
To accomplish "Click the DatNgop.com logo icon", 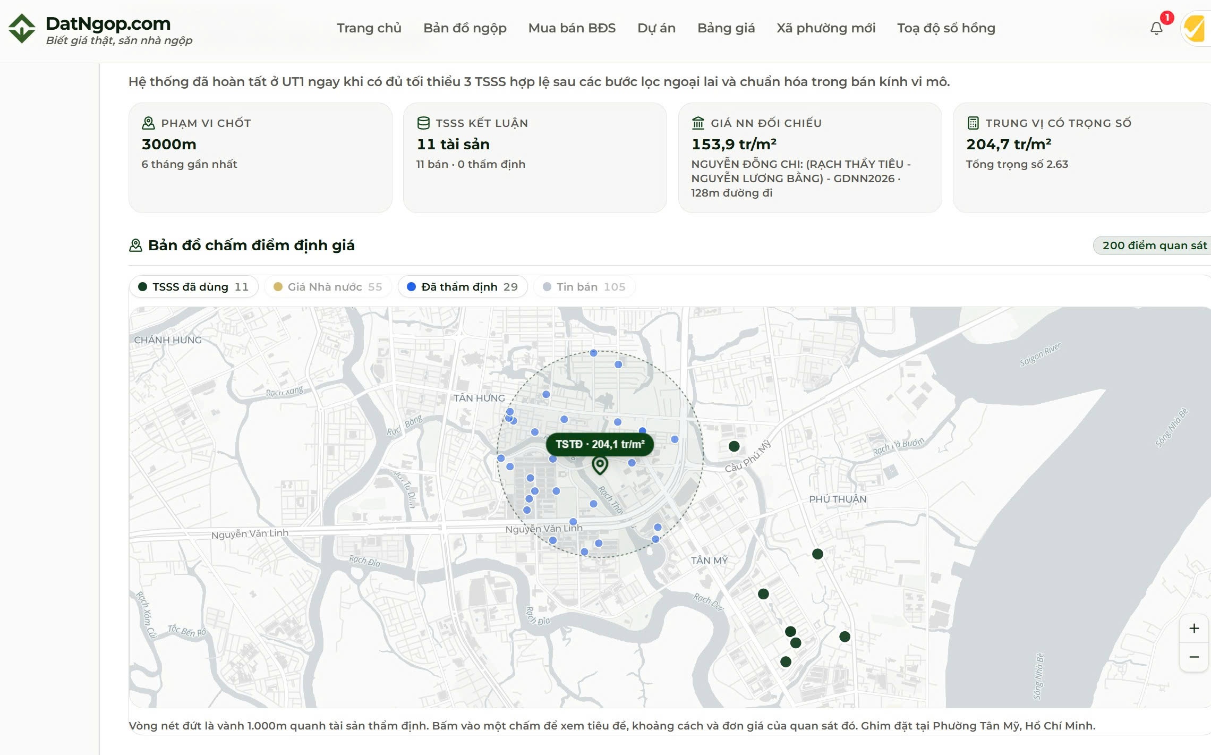I will point(22,28).
